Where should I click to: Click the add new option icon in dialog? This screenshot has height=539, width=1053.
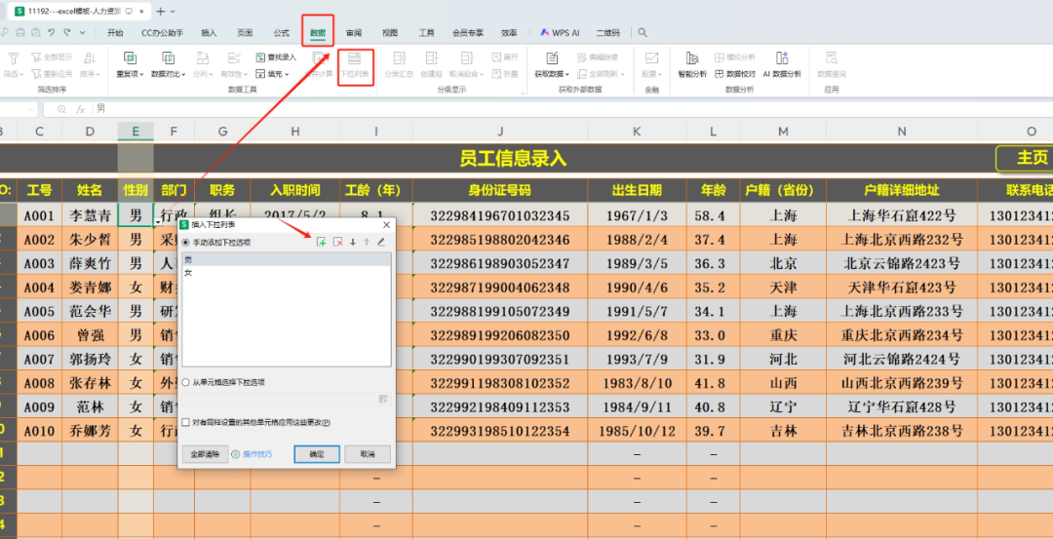click(x=322, y=242)
